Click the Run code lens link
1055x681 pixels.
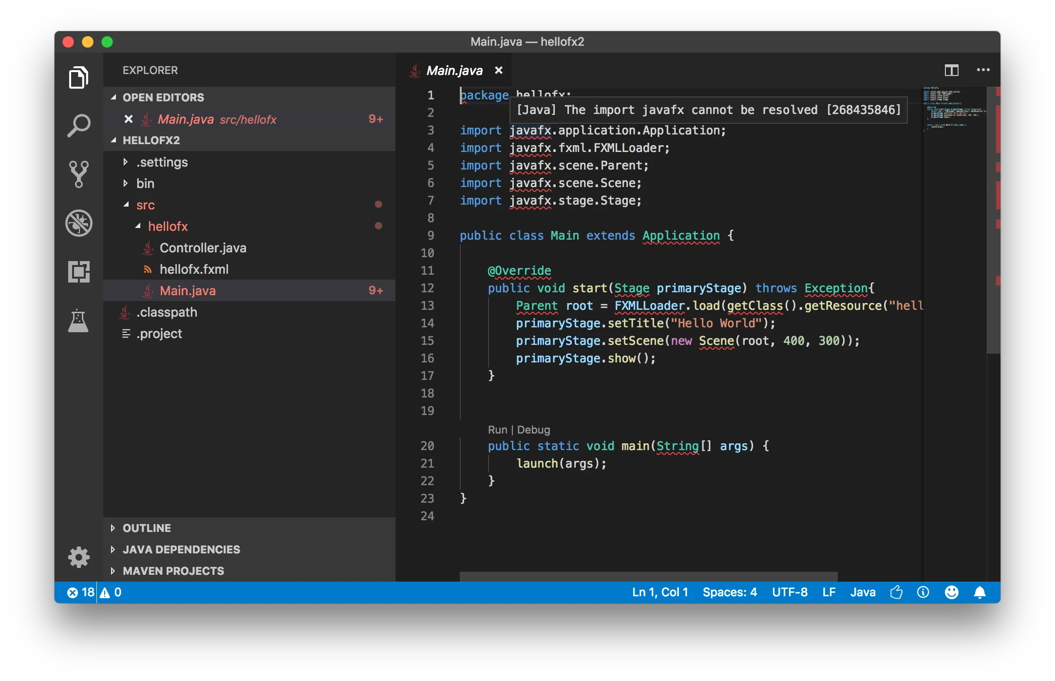[x=497, y=430]
